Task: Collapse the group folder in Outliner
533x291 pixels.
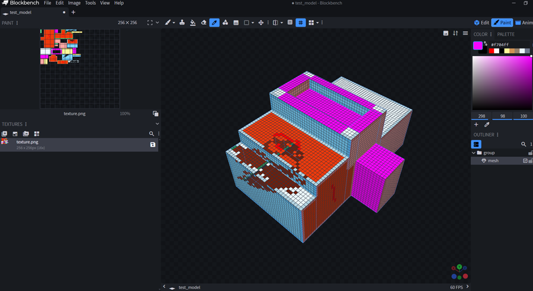Action: click(474, 153)
